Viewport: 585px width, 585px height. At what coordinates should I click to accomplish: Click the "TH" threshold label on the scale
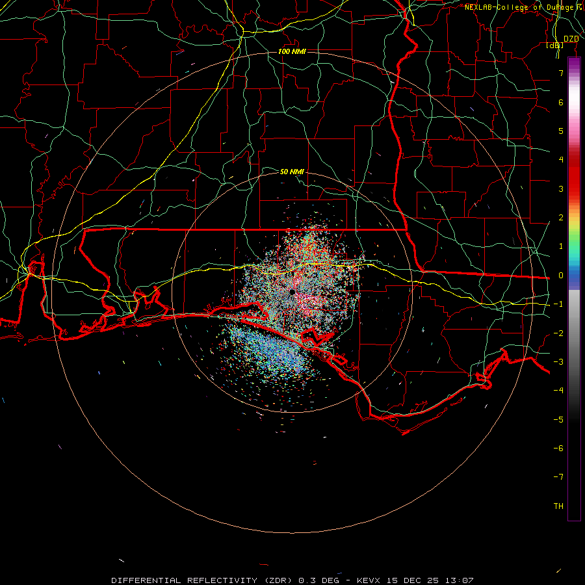point(558,506)
